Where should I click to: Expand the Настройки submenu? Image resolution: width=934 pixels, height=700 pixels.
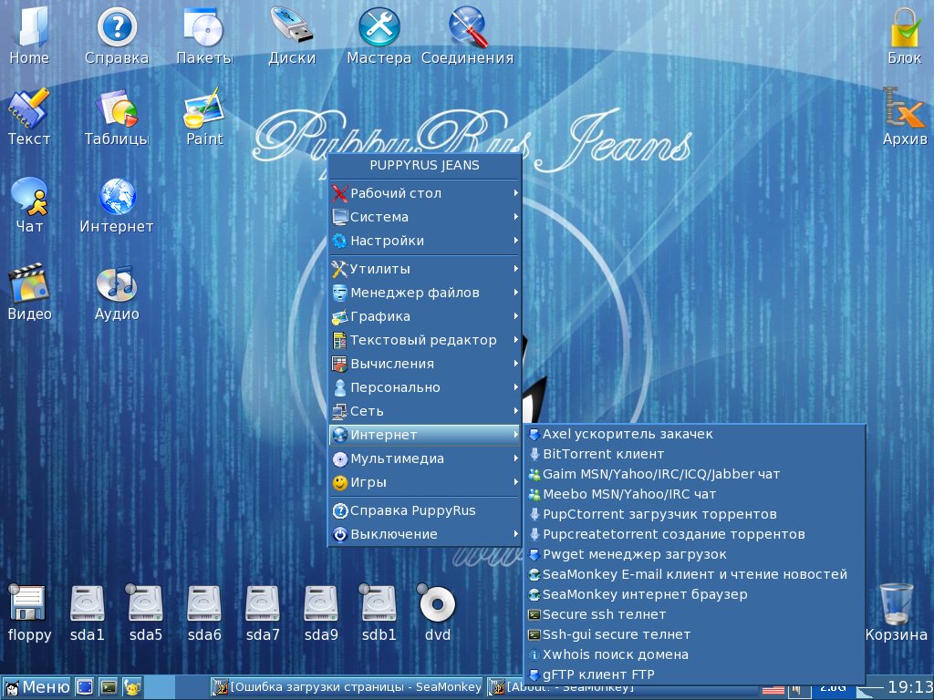coord(425,241)
